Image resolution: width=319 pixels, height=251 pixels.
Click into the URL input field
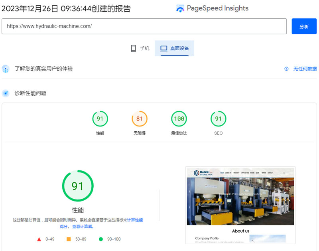(144, 26)
